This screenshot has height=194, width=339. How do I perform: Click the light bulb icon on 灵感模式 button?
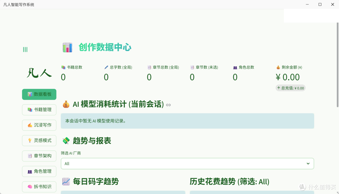(x=30, y=140)
